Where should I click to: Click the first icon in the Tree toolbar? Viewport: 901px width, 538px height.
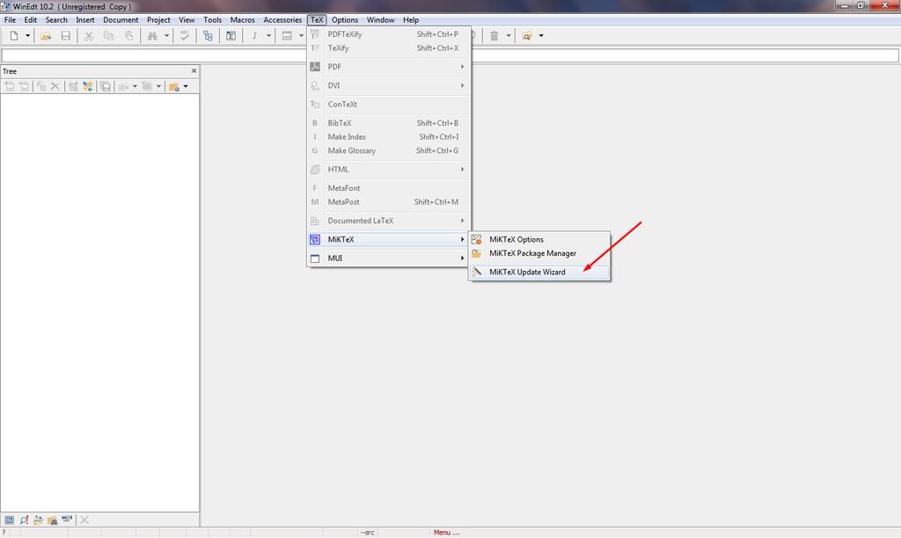(x=9, y=86)
